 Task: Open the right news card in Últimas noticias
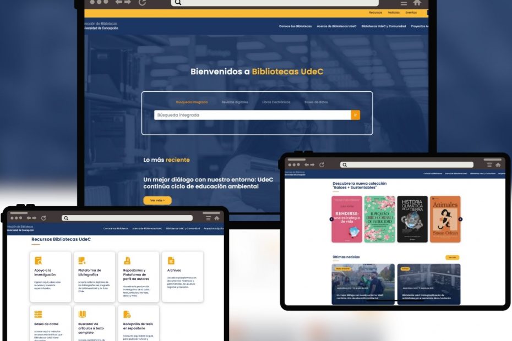click(x=429, y=284)
